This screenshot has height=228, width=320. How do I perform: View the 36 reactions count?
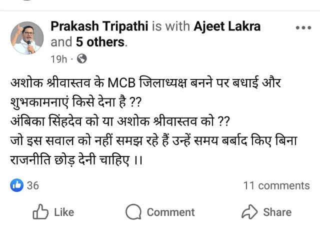coord(33,185)
